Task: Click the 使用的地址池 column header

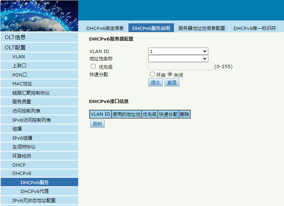Action: pyautogui.click(x=126, y=114)
